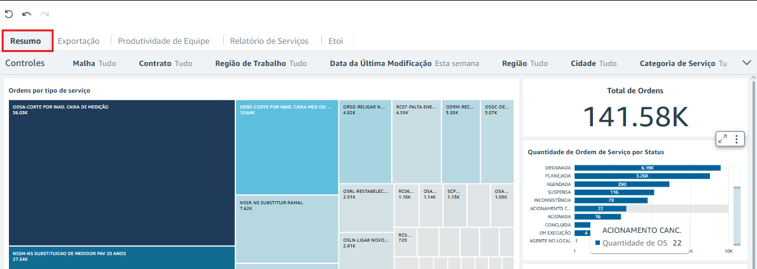Maximize the status chart visual
This screenshot has width=757, height=269.
[722, 139]
